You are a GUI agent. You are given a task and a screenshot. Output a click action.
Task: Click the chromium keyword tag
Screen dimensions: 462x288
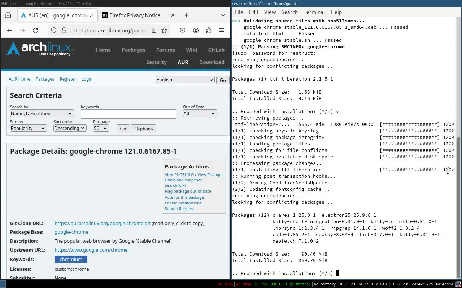click(71, 259)
